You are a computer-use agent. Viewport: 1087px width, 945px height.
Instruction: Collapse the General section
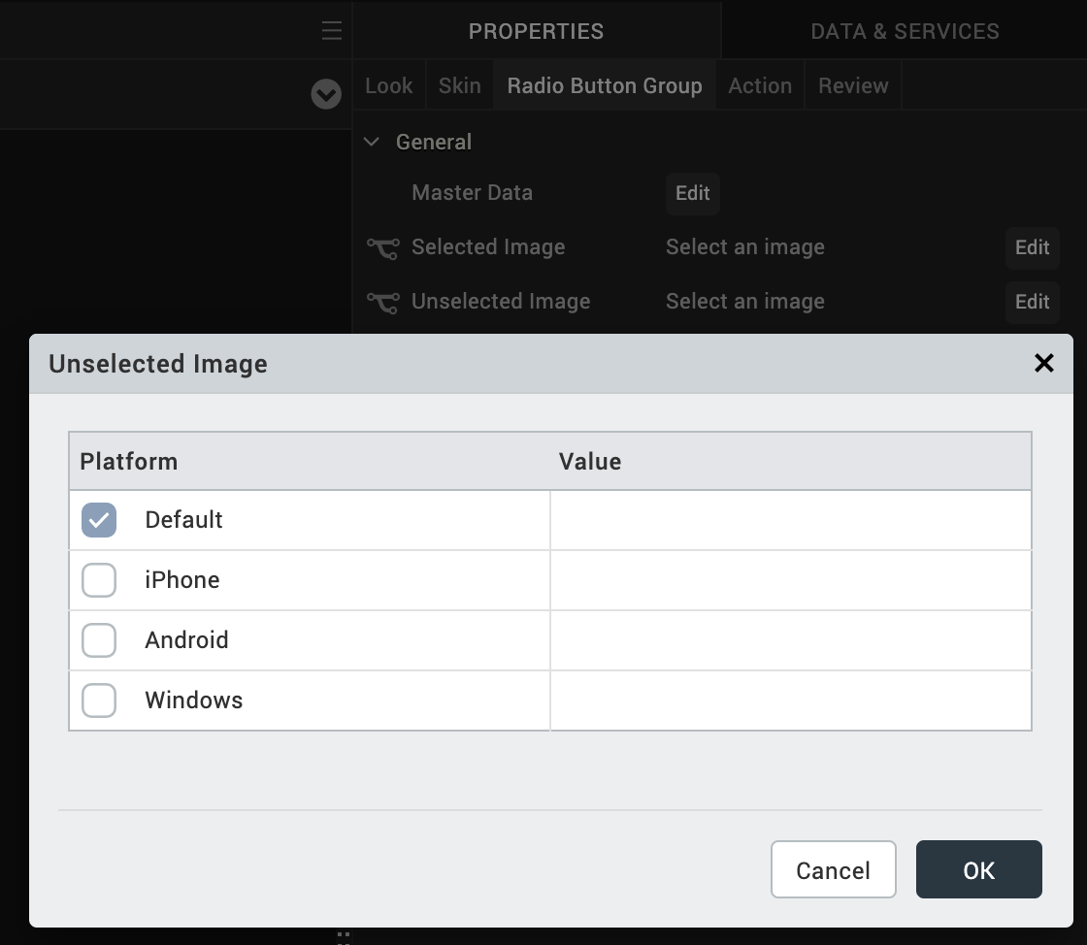(372, 143)
